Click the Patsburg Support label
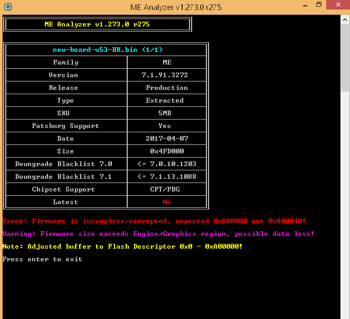350x319 pixels. point(65,126)
